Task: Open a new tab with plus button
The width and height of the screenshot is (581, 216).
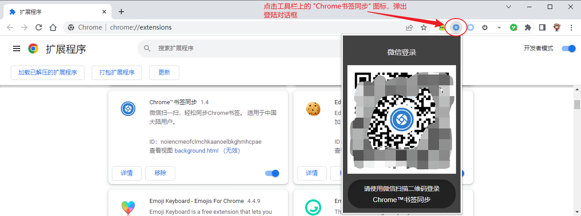Action: pos(121,12)
